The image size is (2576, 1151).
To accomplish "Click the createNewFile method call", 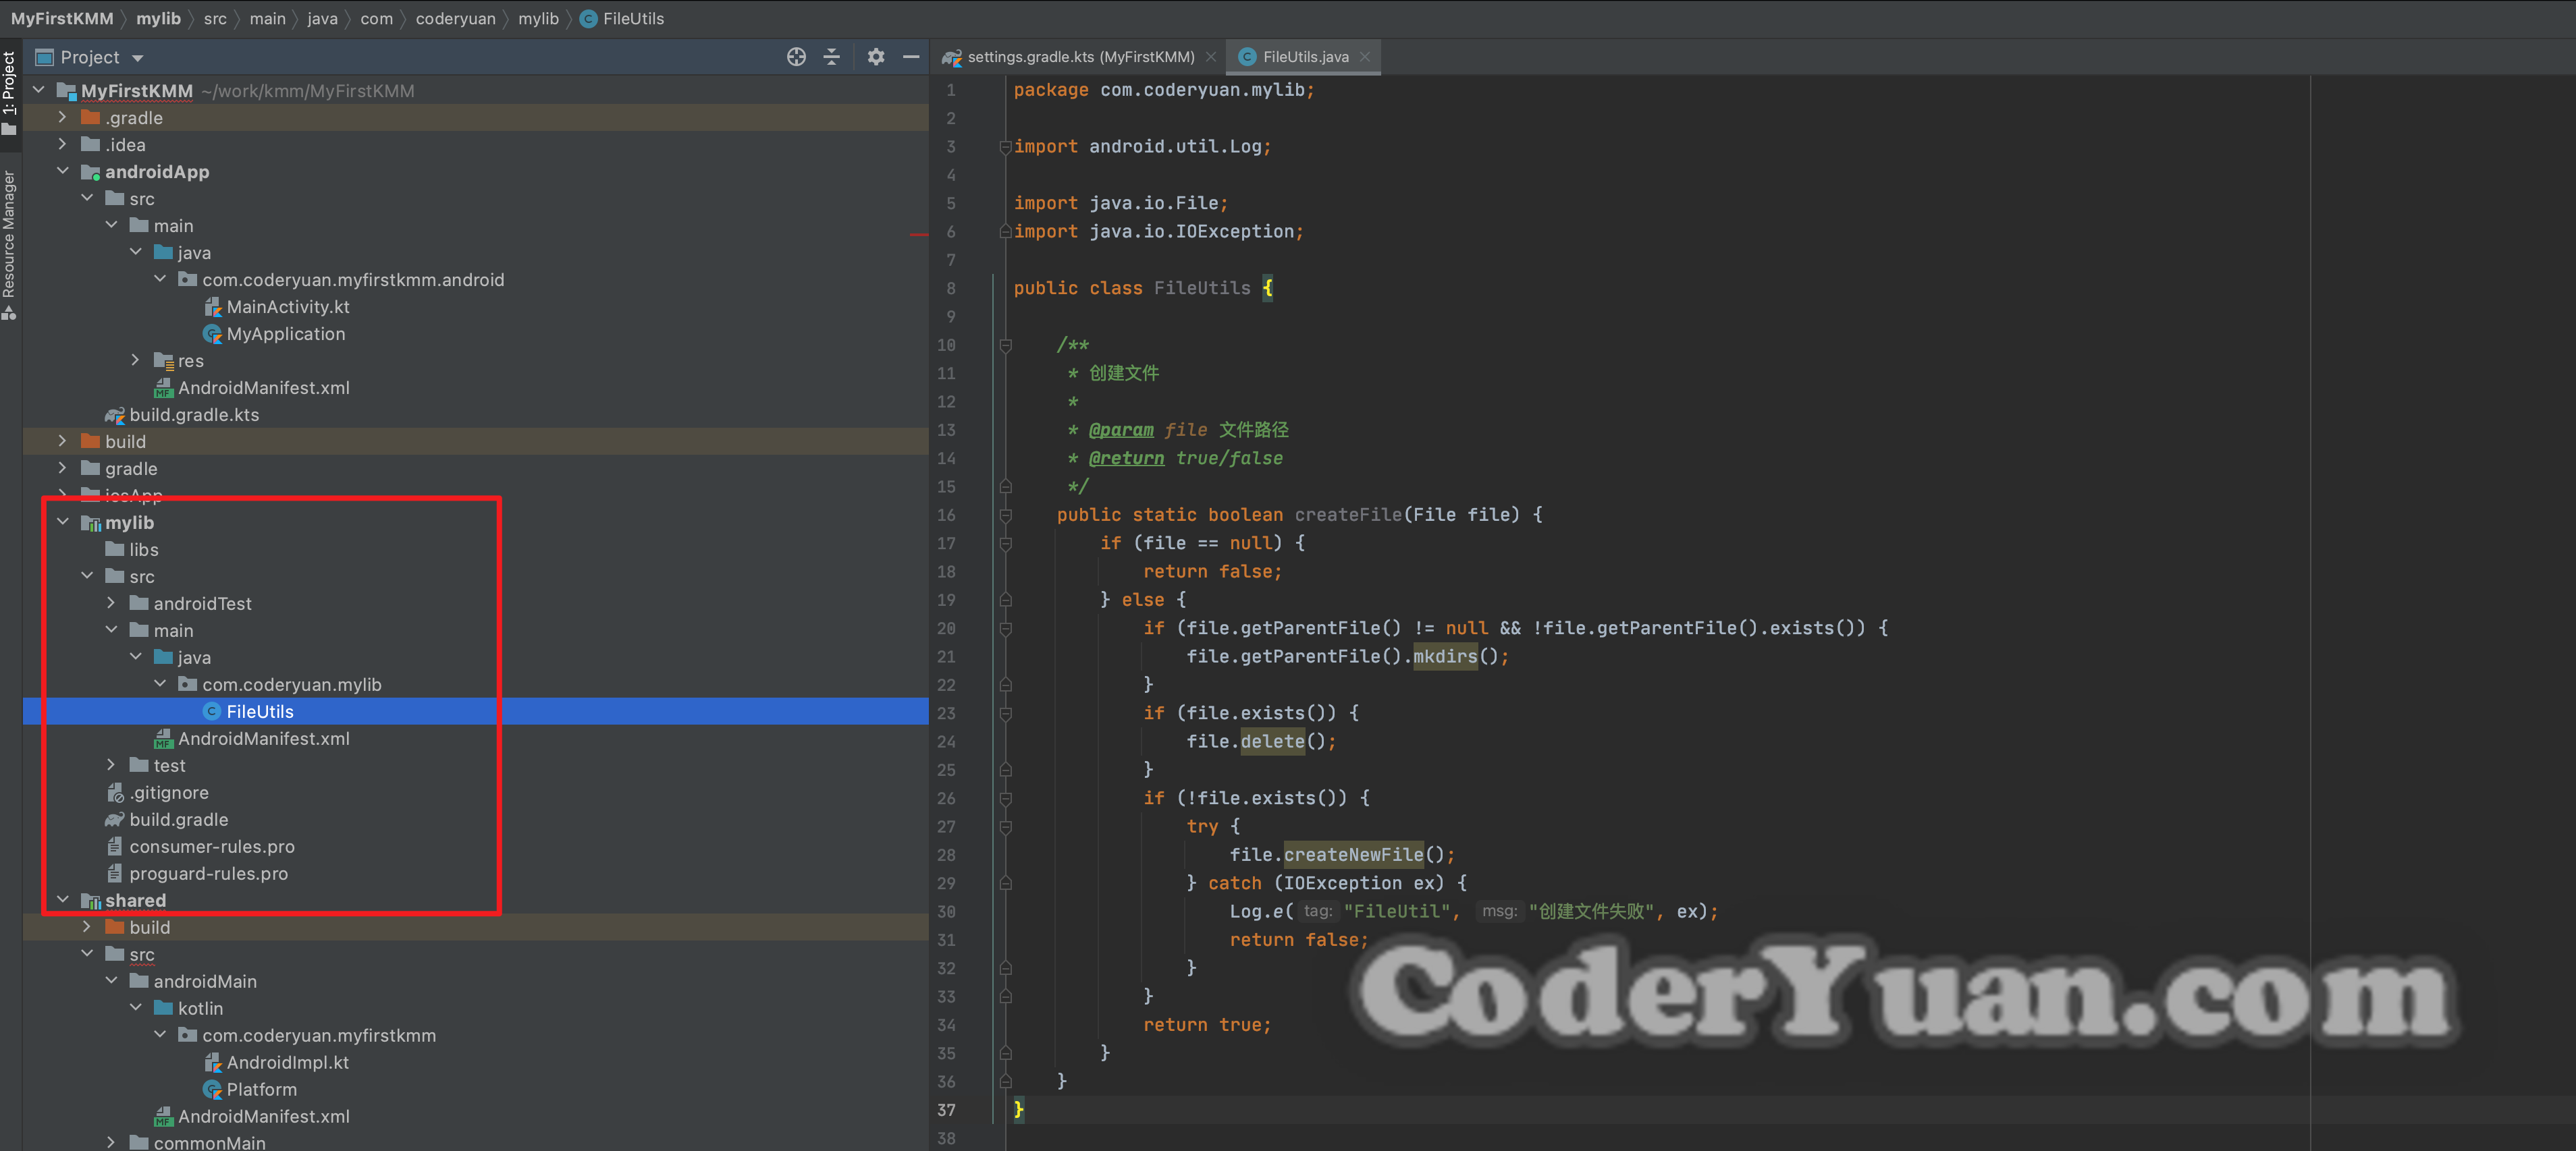I will (x=1353, y=854).
